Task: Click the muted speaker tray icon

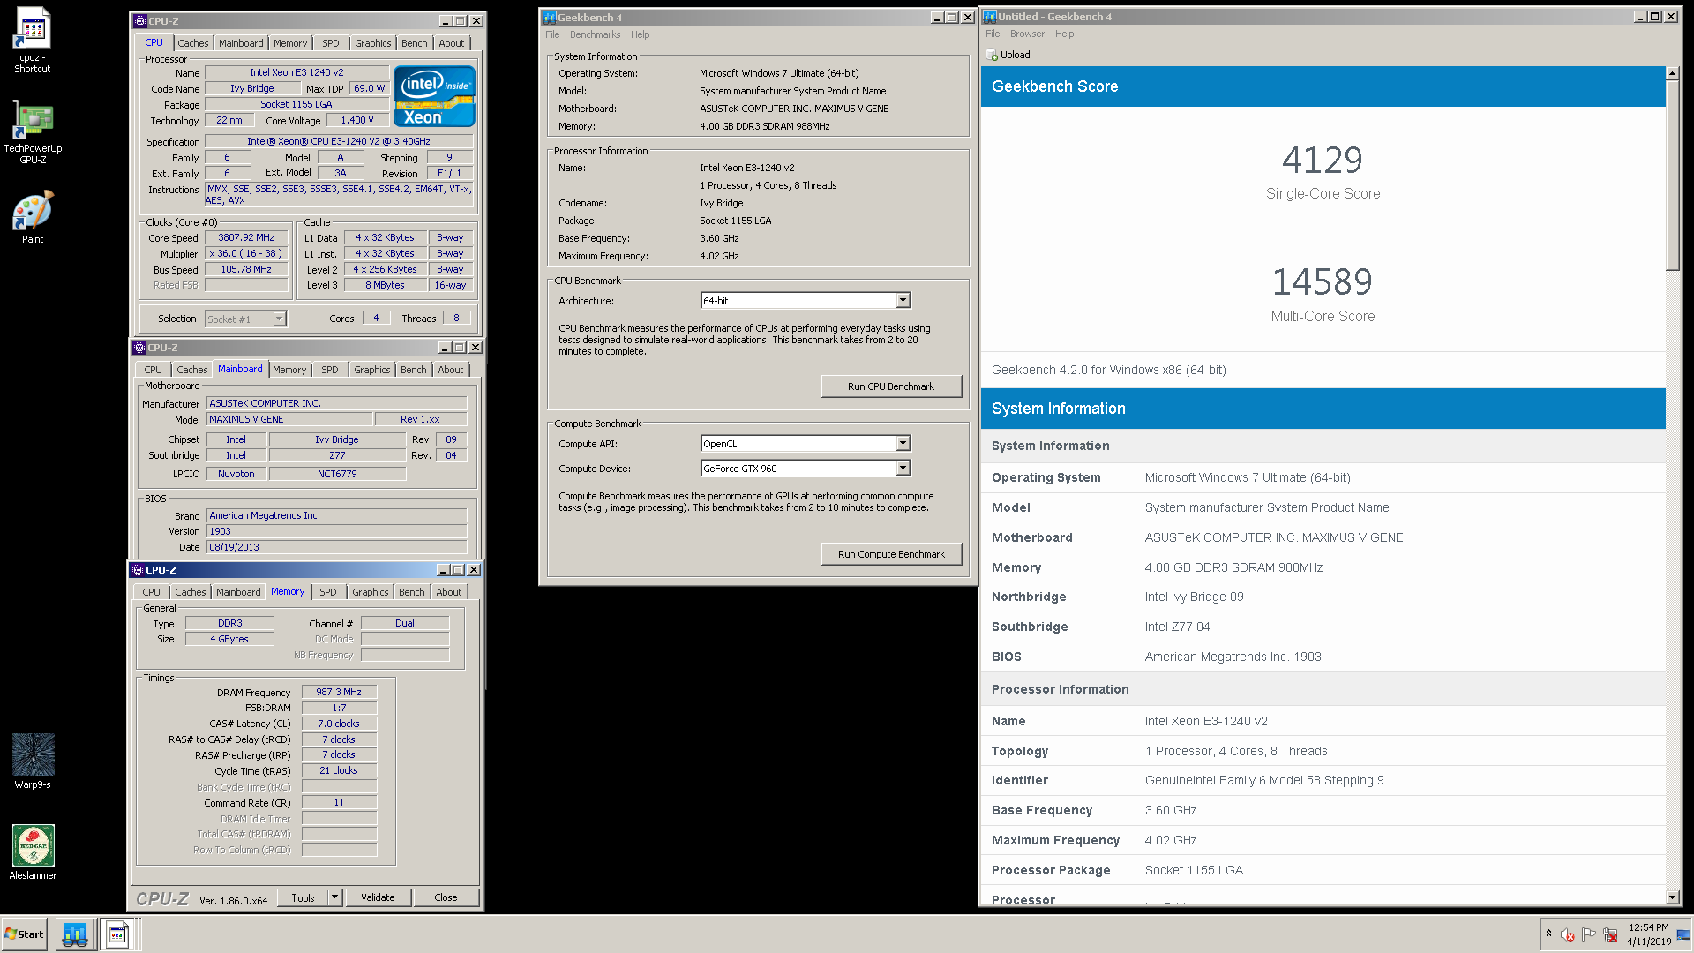Action: click(1568, 934)
